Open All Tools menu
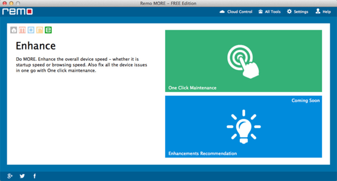Viewport: 337px width, 181px height. (269, 12)
